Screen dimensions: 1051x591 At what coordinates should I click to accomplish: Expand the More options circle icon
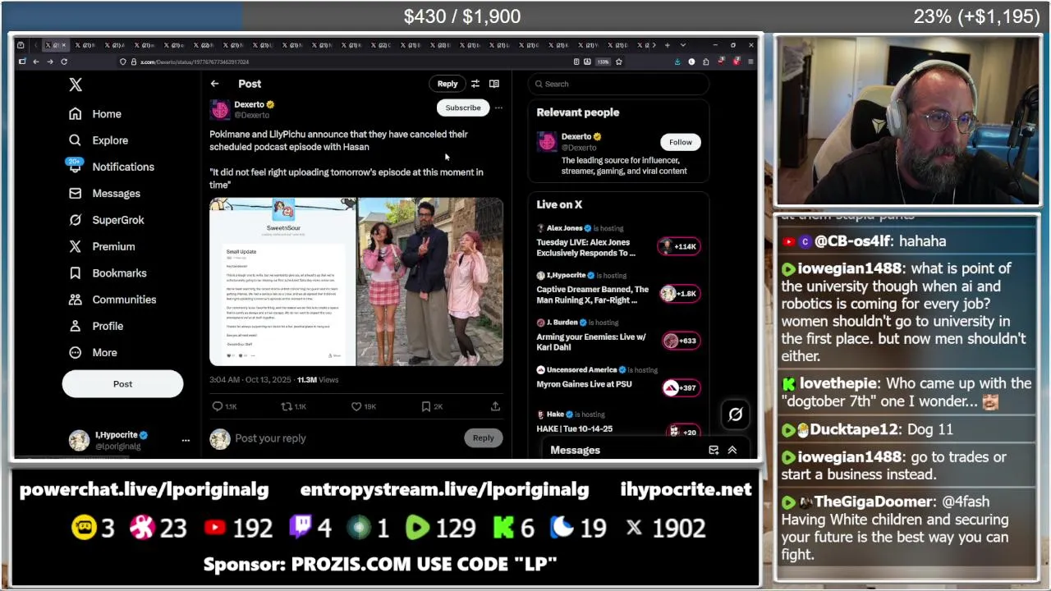pyautogui.click(x=76, y=352)
